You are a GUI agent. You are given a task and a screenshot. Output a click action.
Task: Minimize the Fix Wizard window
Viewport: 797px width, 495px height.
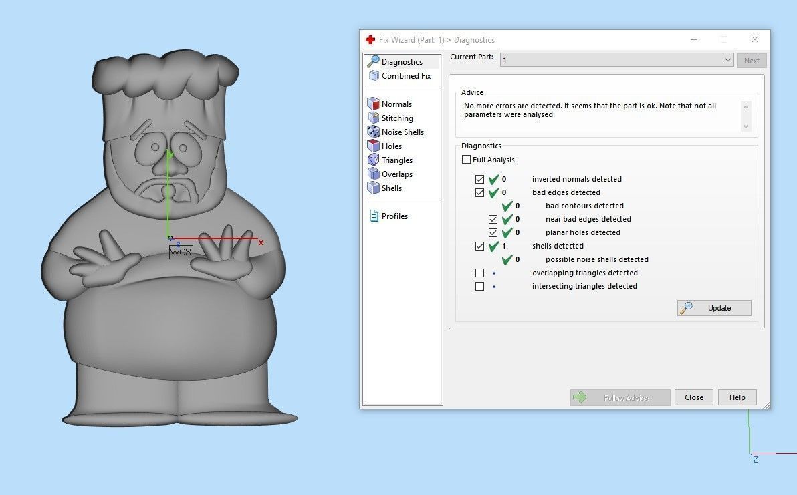pyautogui.click(x=694, y=39)
